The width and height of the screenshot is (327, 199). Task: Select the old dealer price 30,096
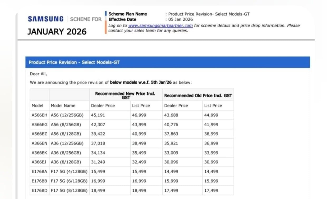(171, 162)
